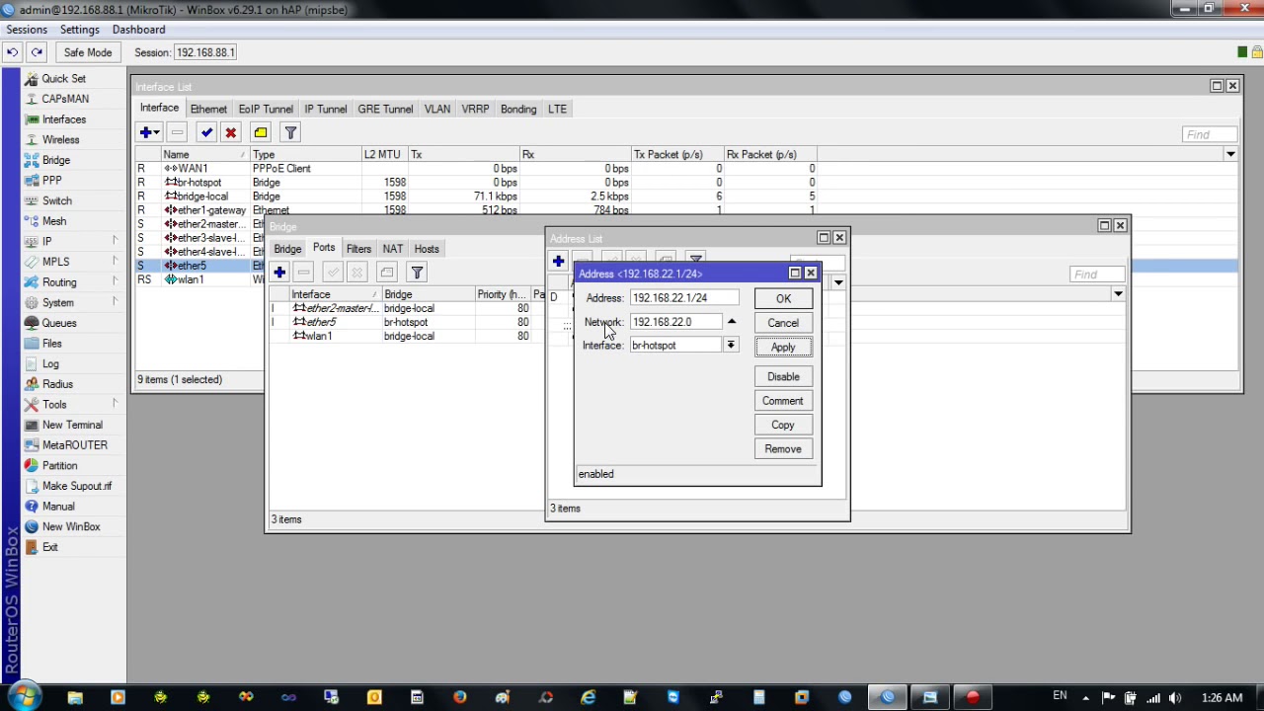Open Interfaces in sidebar
This screenshot has width=1264, height=711.
click(x=63, y=119)
